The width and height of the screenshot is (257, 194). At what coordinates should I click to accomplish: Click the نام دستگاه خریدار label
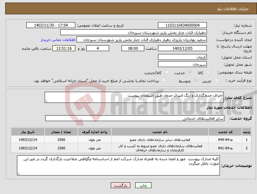(x=237, y=33)
